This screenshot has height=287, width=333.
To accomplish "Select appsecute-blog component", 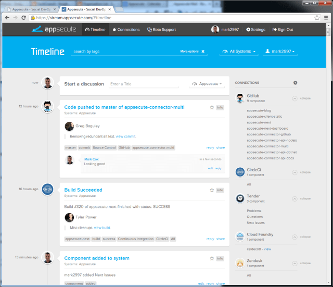I will click(259, 110).
